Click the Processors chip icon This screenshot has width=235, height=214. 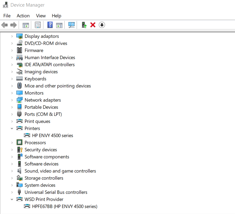pyautogui.click(x=20, y=142)
